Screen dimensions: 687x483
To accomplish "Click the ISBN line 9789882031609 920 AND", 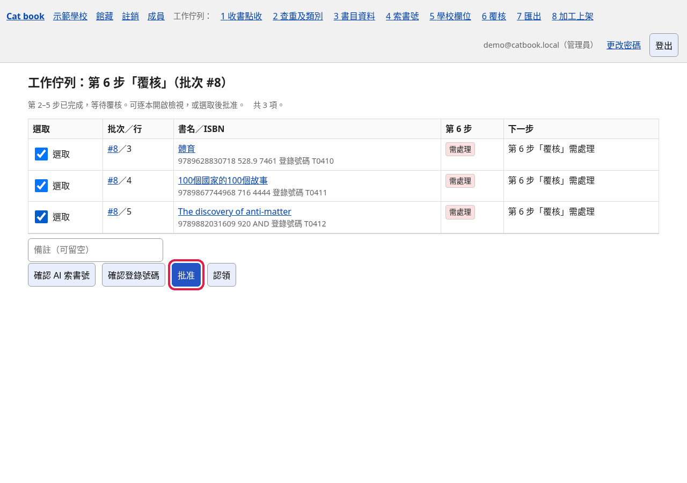I will pyautogui.click(x=252, y=224).
